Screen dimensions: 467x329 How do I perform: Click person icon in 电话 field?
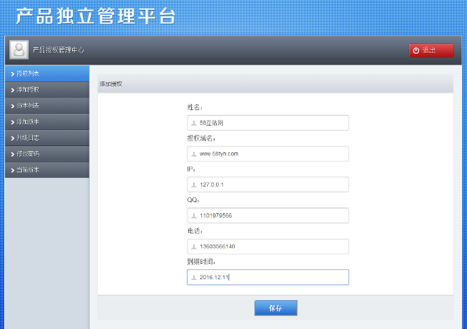click(194, 247)
